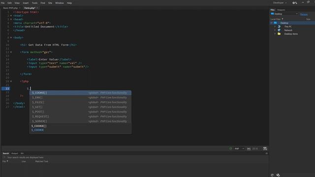Open the Desktop site dropdown
Viewport: 315px width, 177px height.
pyautogui.click(x=284, y=14)
